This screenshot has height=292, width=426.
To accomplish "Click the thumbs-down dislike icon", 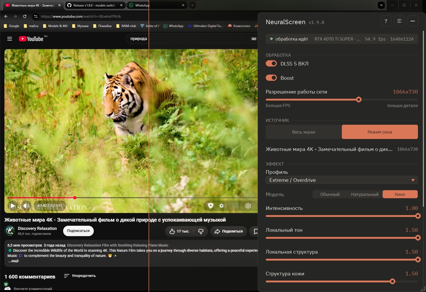I will 201,231.
